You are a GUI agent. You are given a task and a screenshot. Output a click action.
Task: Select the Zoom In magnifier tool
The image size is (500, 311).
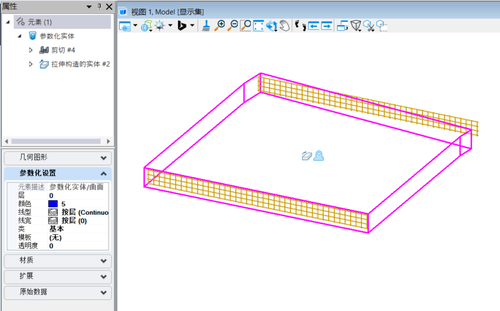(219, 26)
